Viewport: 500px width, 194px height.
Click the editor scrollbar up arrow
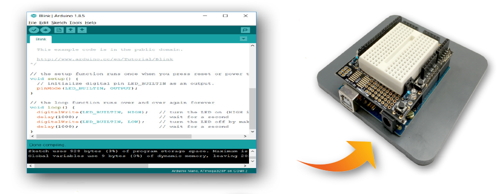(x=252, y=46)
